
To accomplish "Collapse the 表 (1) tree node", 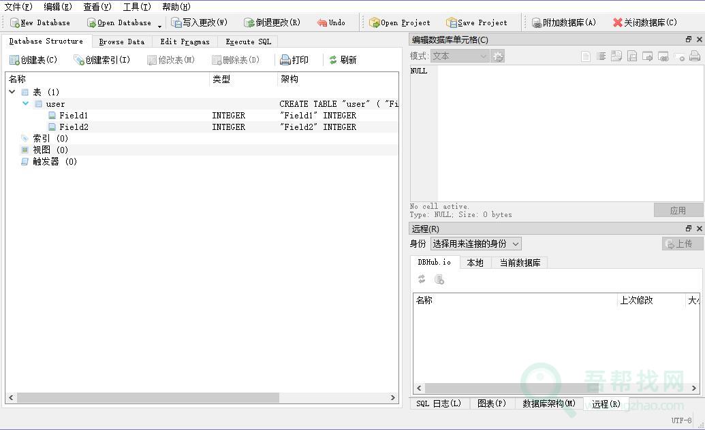I will pyautogui.click(x=12, y=92).
